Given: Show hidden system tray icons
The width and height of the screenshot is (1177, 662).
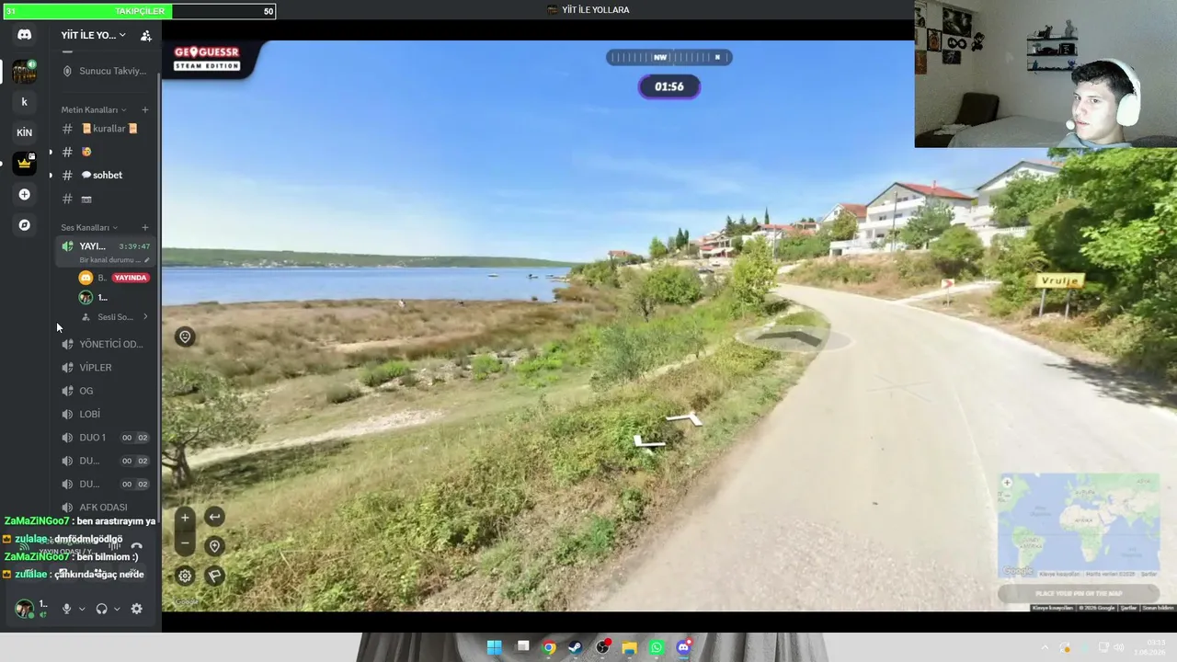Looking at the screenshot, I should (x=1044, y=647).
